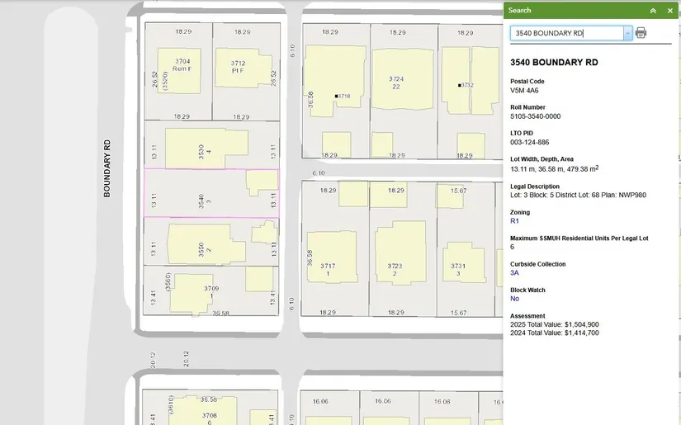
Task: Click the Block Watch 'No' link
Action: pyautogui.click(x=514, y=299)
